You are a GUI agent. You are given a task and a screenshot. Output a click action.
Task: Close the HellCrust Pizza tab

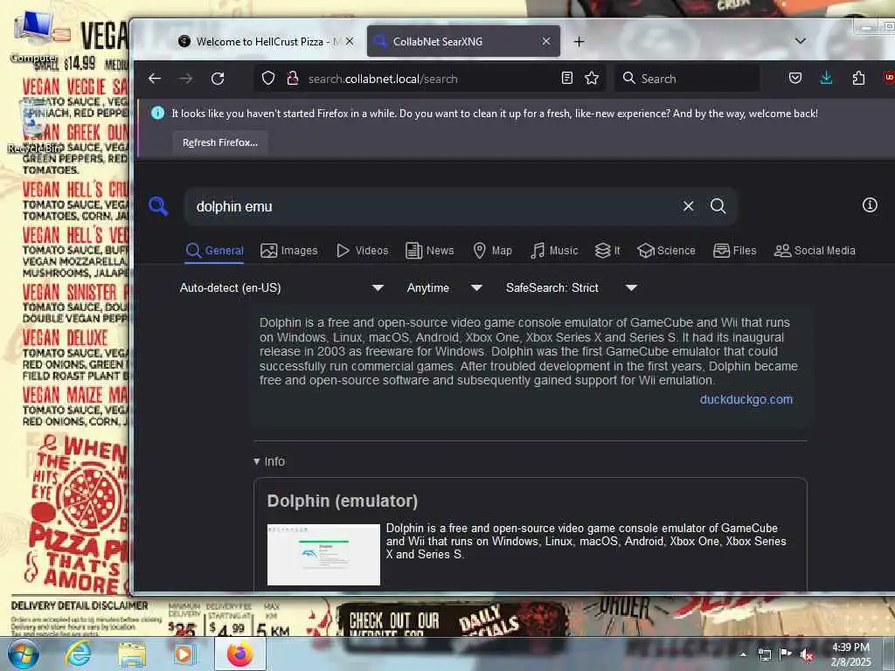[350, 42]
